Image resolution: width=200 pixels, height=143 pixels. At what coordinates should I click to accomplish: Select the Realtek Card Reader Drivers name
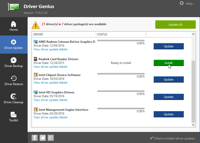point(58,59)
